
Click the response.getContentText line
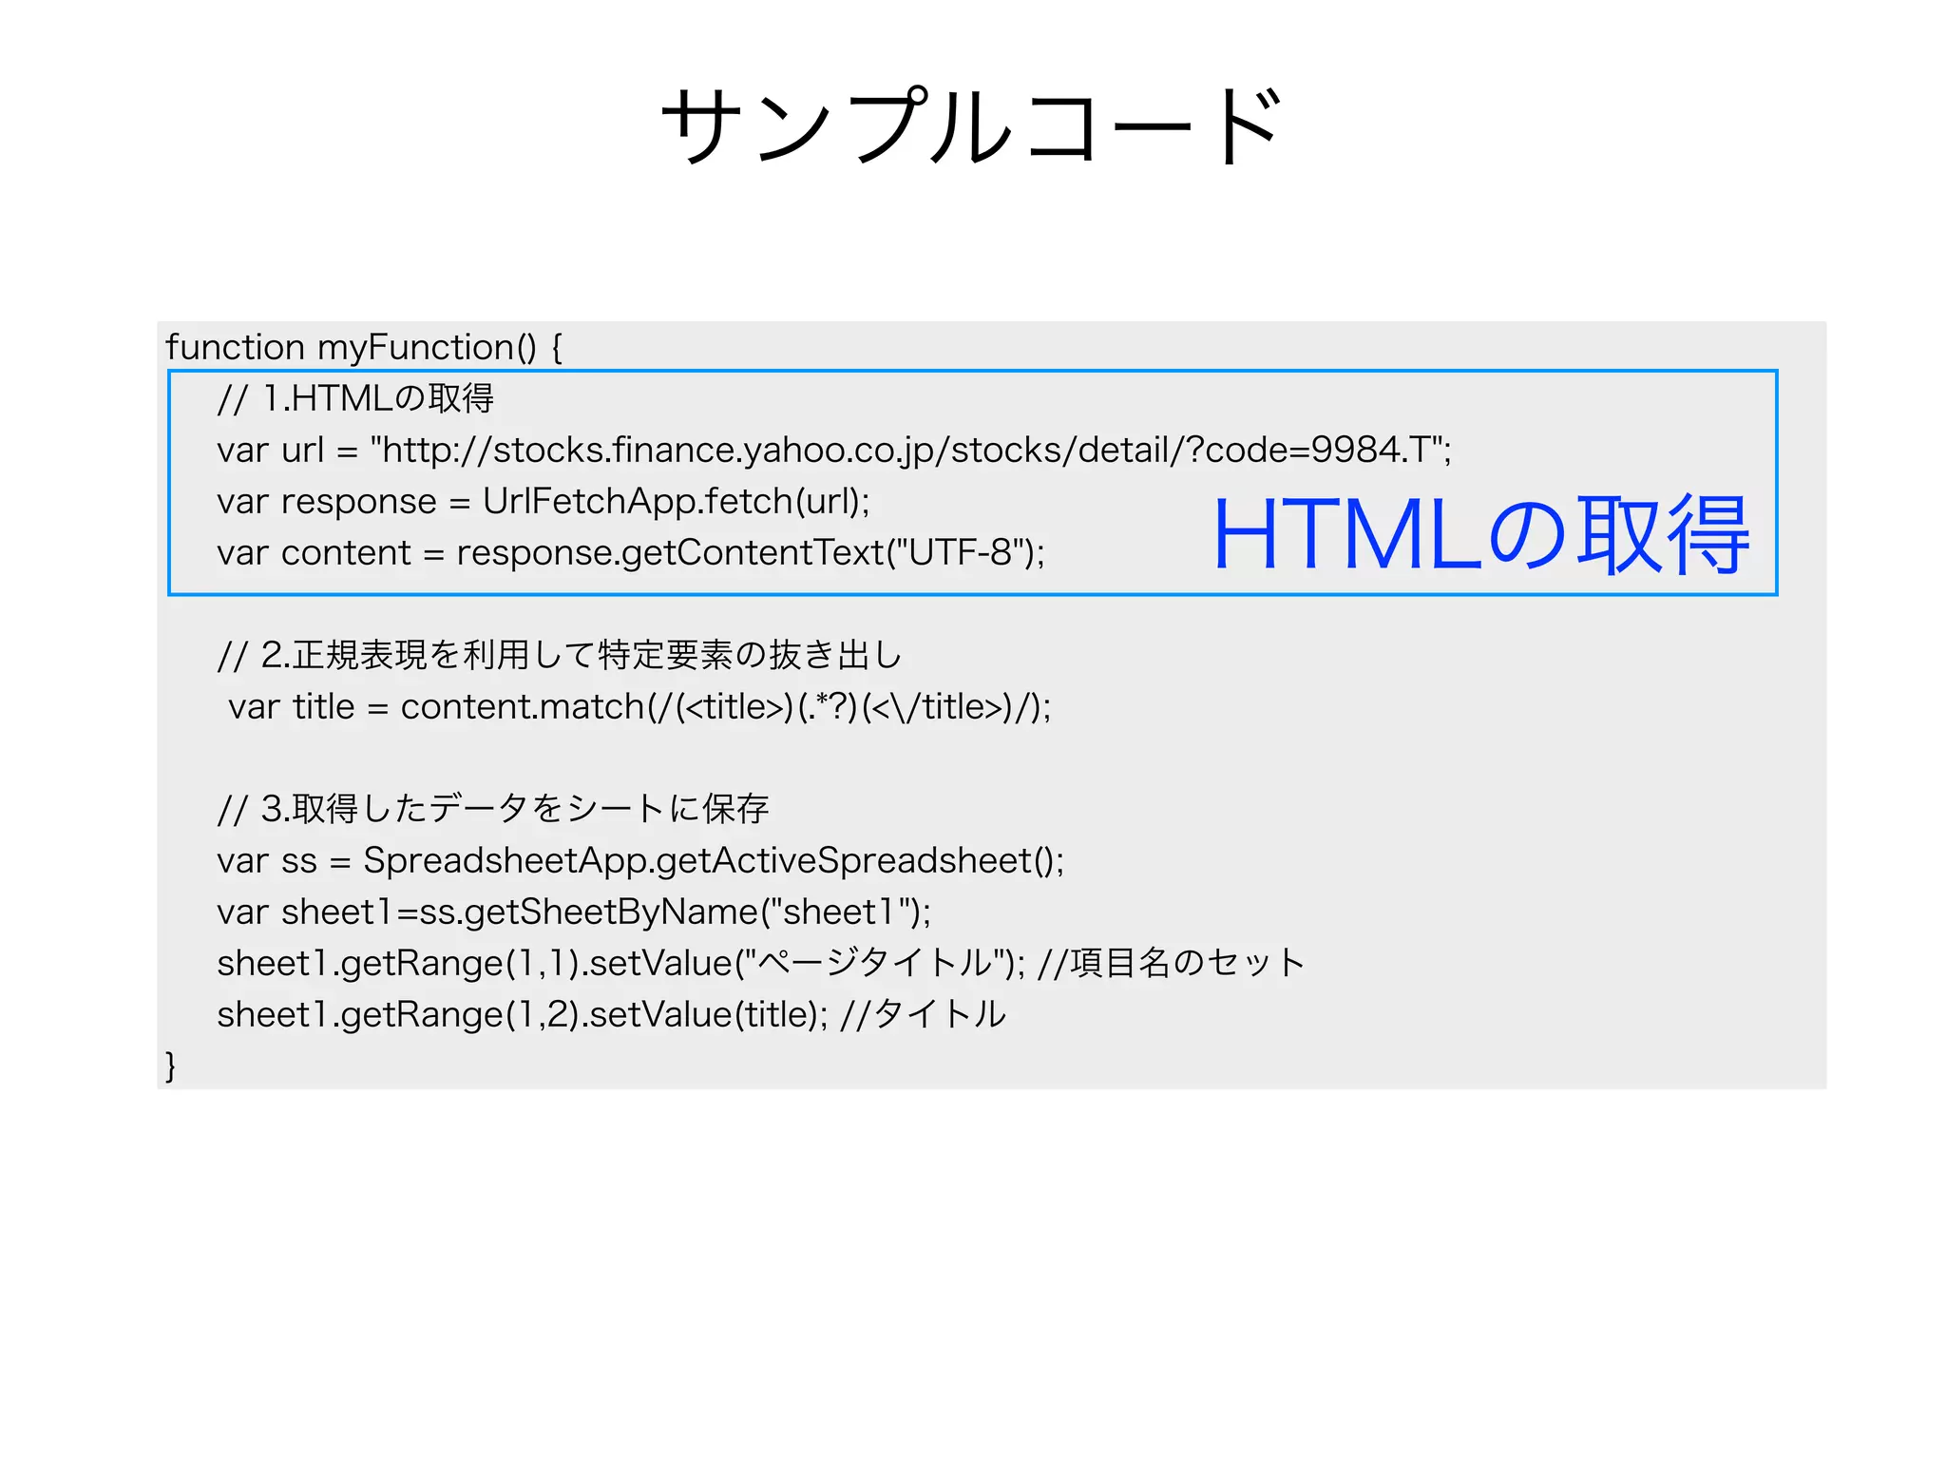tap(630, 552)
